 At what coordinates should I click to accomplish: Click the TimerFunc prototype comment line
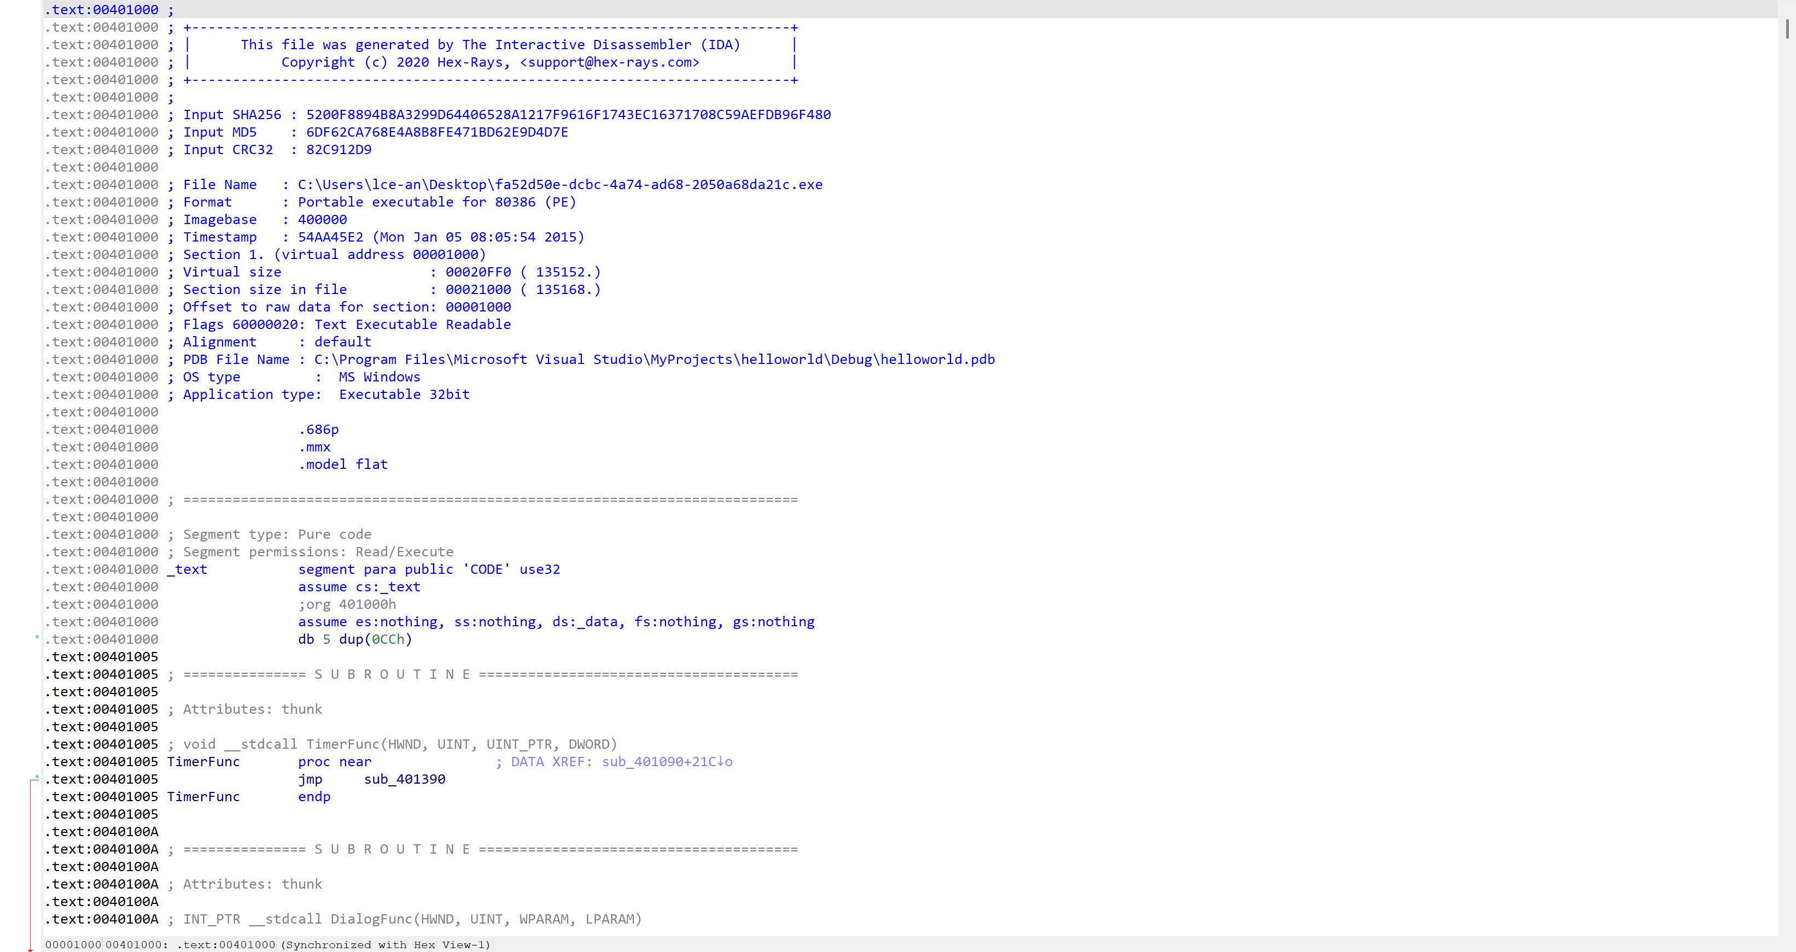(x=399, y=744)
